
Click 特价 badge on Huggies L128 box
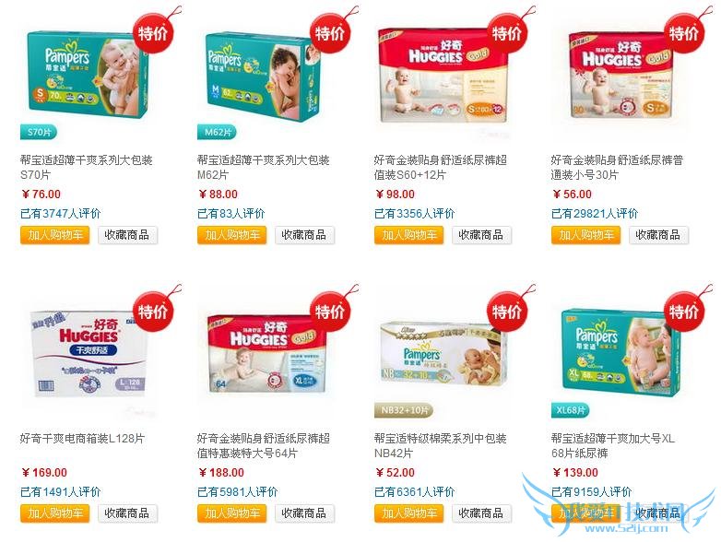point(153,312)
